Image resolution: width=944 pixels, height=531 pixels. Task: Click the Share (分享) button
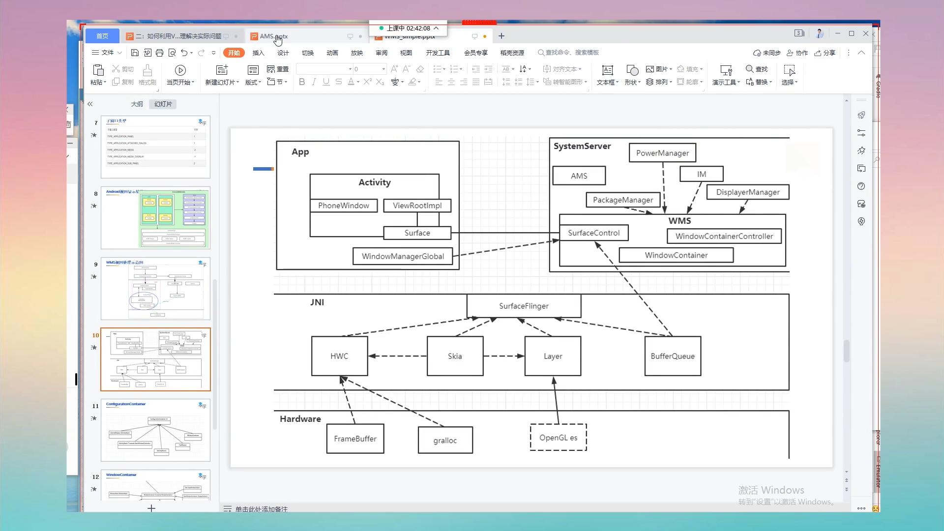[x=825, y=53]
